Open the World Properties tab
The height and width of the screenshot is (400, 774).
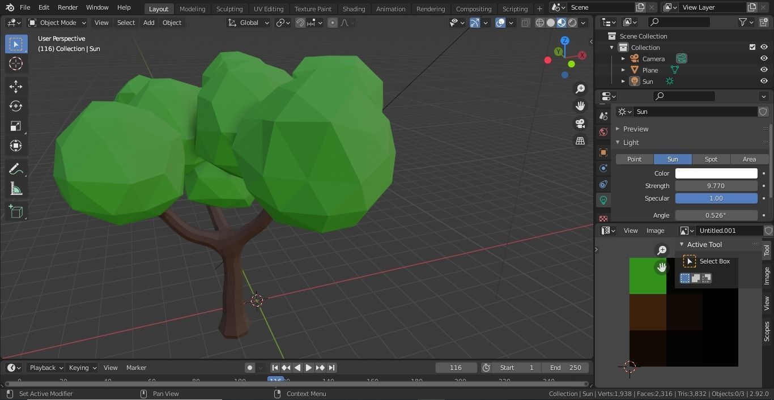pos(603,131)
